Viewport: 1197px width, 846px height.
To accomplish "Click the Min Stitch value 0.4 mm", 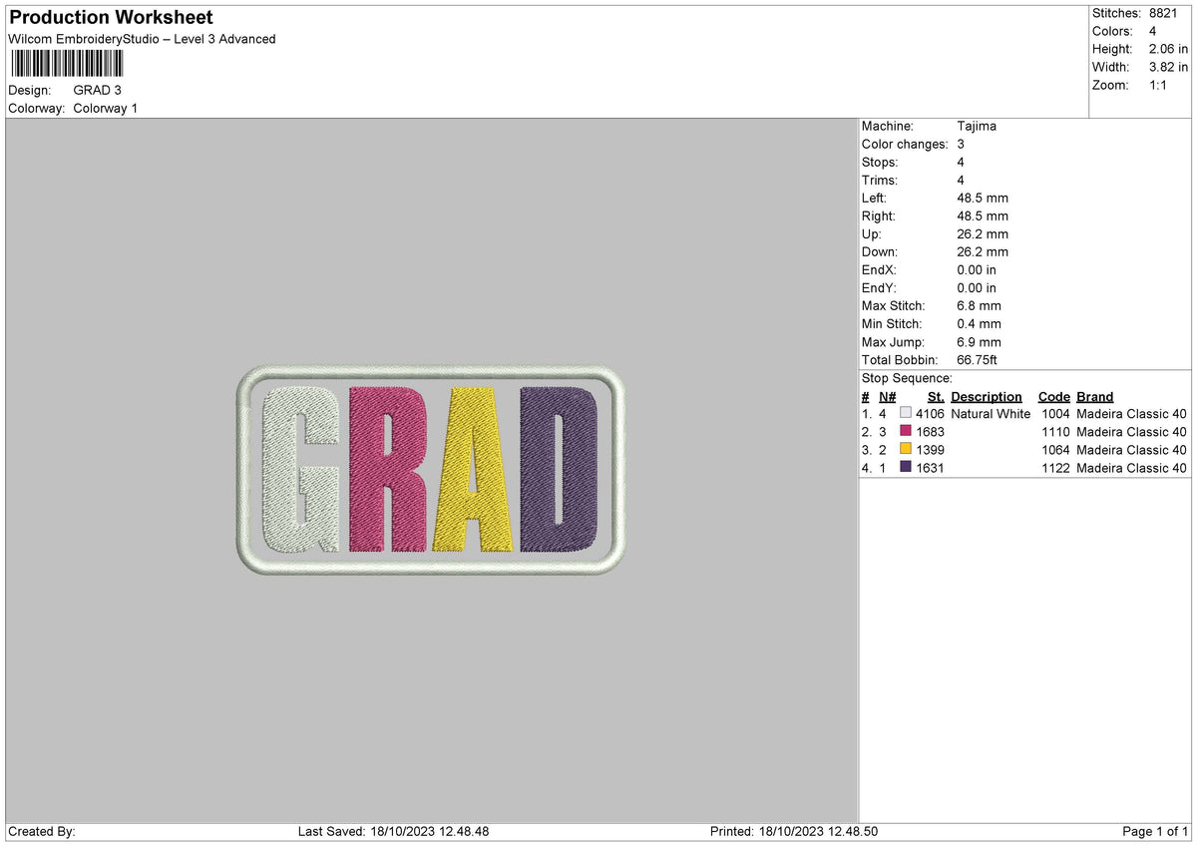I will pyautogui.click(x=979, y=323).
